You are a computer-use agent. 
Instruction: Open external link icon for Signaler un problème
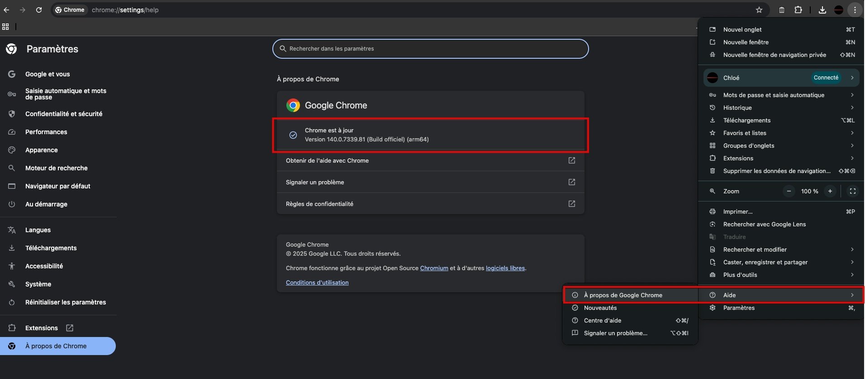(x=572, y=182)
